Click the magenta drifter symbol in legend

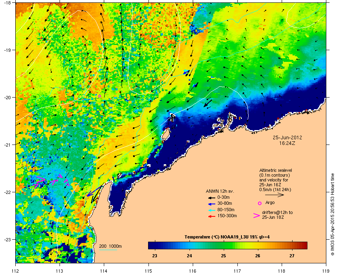(x=257, y=216)
